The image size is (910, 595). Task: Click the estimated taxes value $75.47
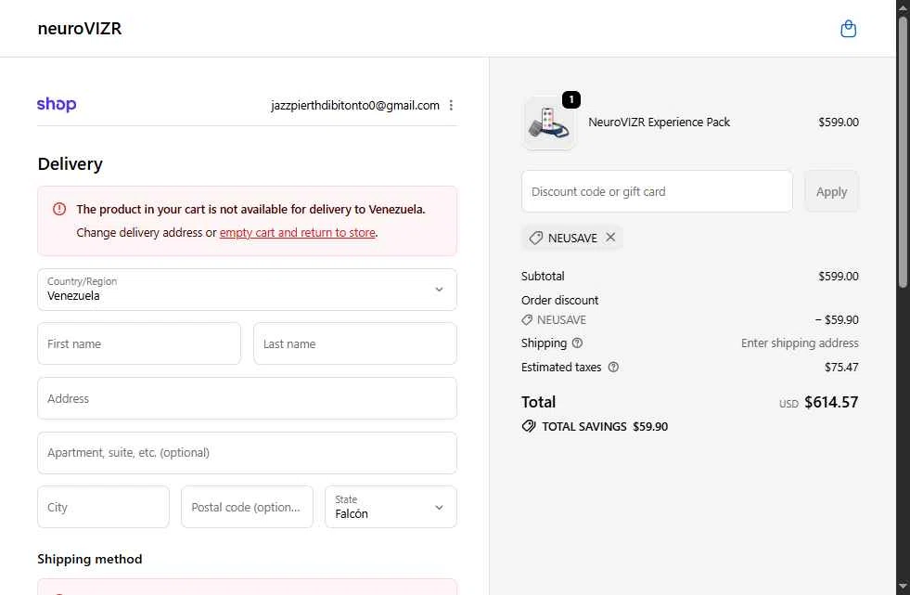click(841, 367)
